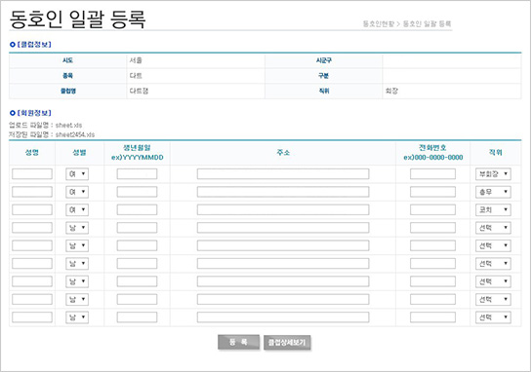Open the fourth row's 선택 position dropdown
Viewport: 532px width, 372px height.
click(x=493, y=228)
